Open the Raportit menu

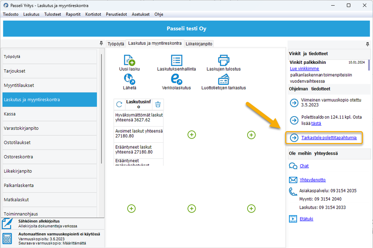tap(73, 14)
